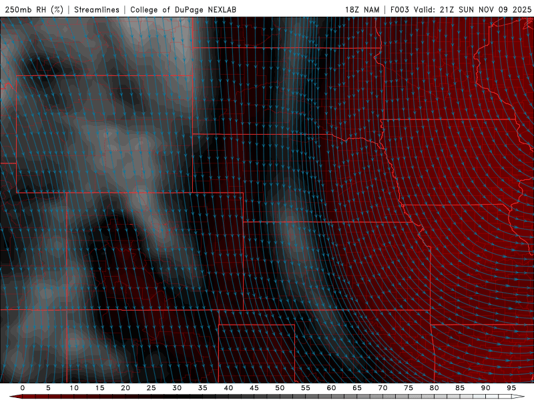Click the 30 label on the color scale
Viewport: 534px width, 400px height.
[177, 388]
